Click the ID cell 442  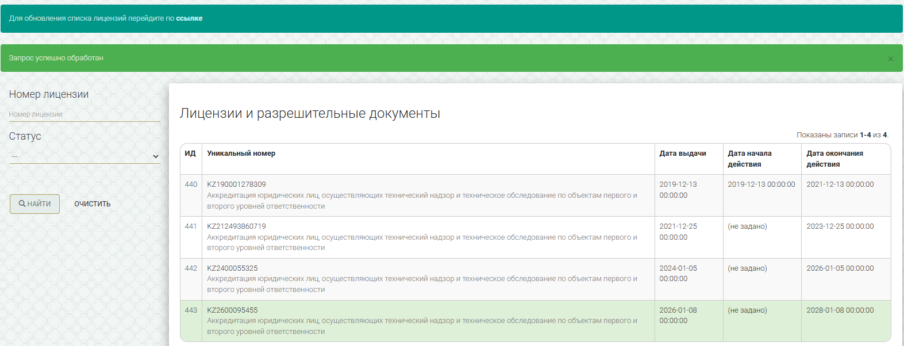[191, 268]
